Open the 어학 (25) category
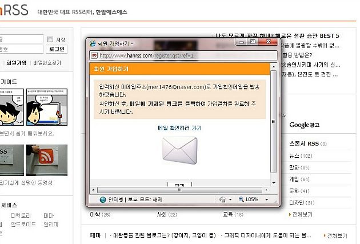The image size is (360, 244). click(100, 214)
